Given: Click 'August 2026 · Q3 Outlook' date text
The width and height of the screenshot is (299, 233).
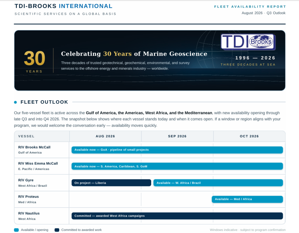Looking at the screenshot, I should click(264, 13).
